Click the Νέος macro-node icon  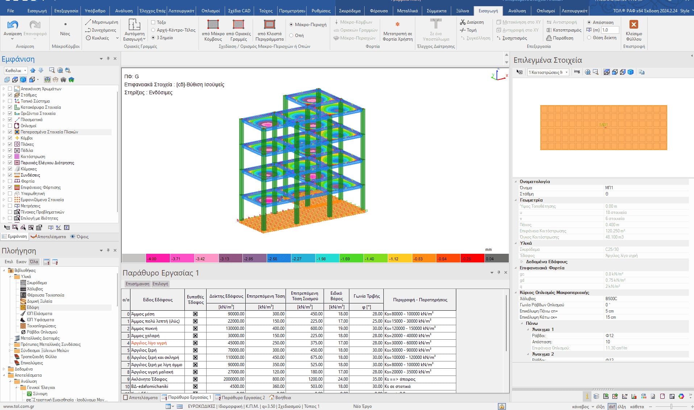click(65, 25)
